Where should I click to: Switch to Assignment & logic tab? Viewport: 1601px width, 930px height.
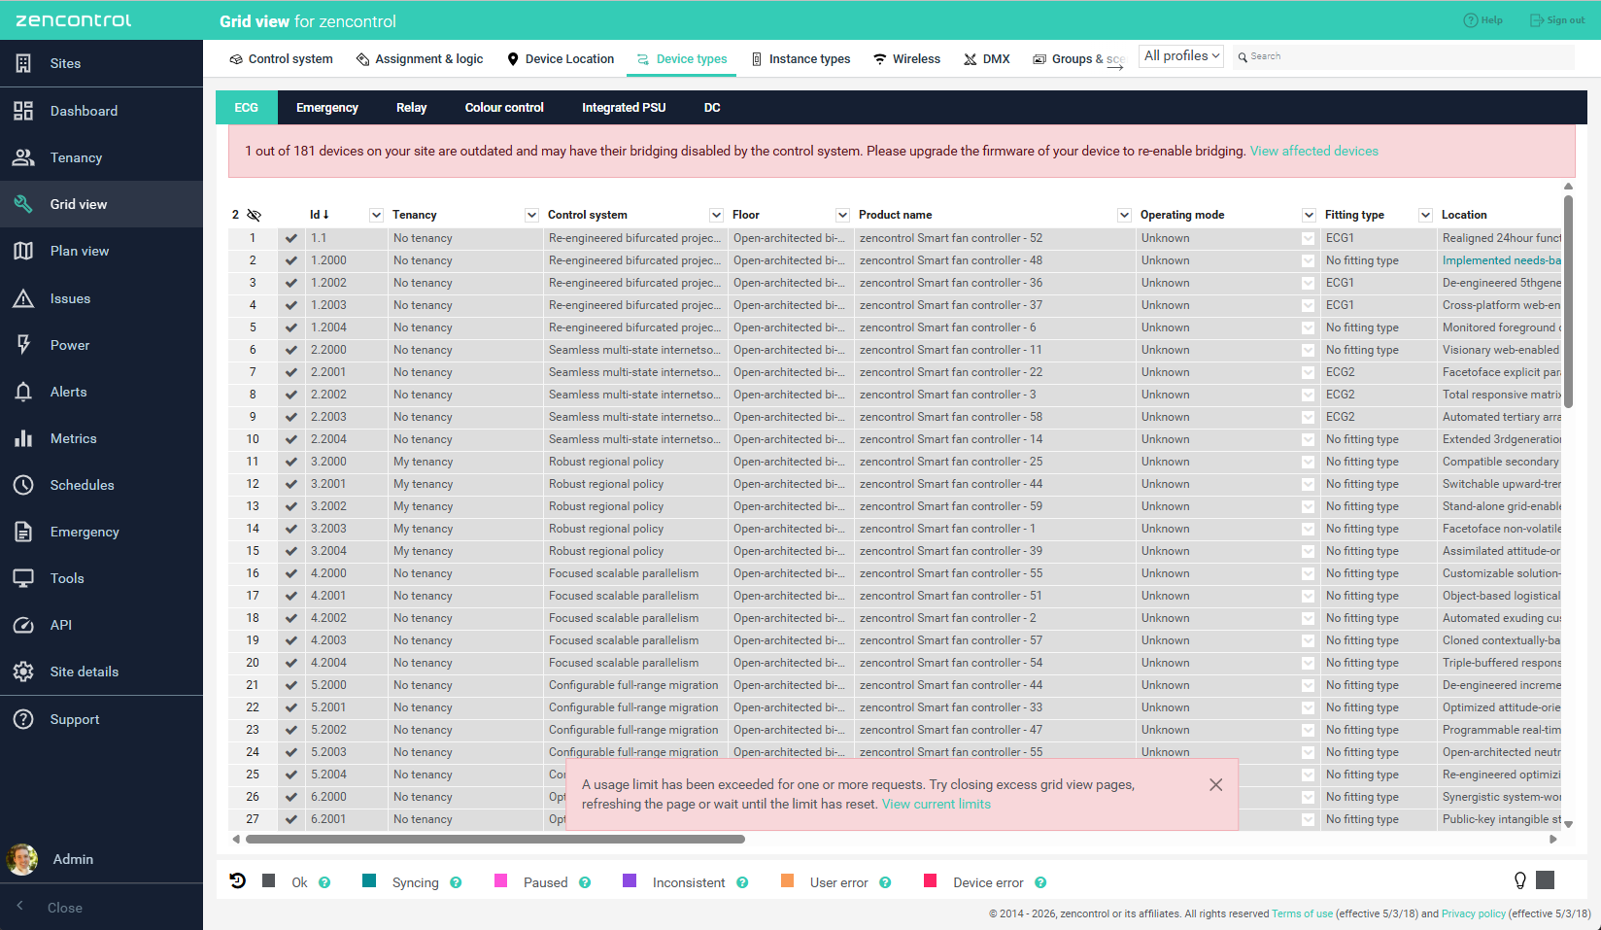point(420,59)
